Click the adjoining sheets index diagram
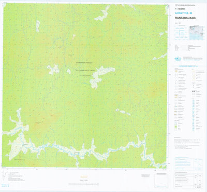Screen dimensions: 207x192 point(181,33)
